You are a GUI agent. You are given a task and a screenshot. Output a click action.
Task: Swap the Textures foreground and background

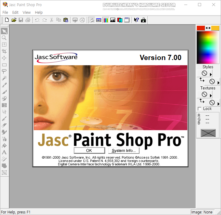pyautogui.click(x=202, y=101)
